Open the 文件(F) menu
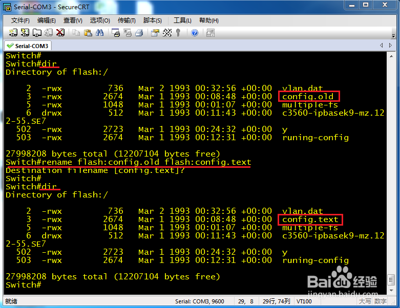The width and height of the screenshot is (400, 308). 20,20
